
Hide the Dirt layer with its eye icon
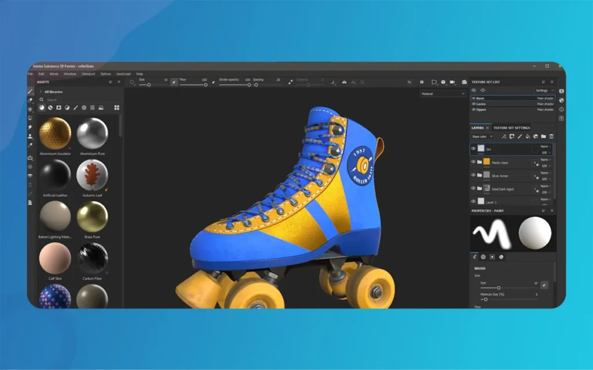tap(473, 148)
